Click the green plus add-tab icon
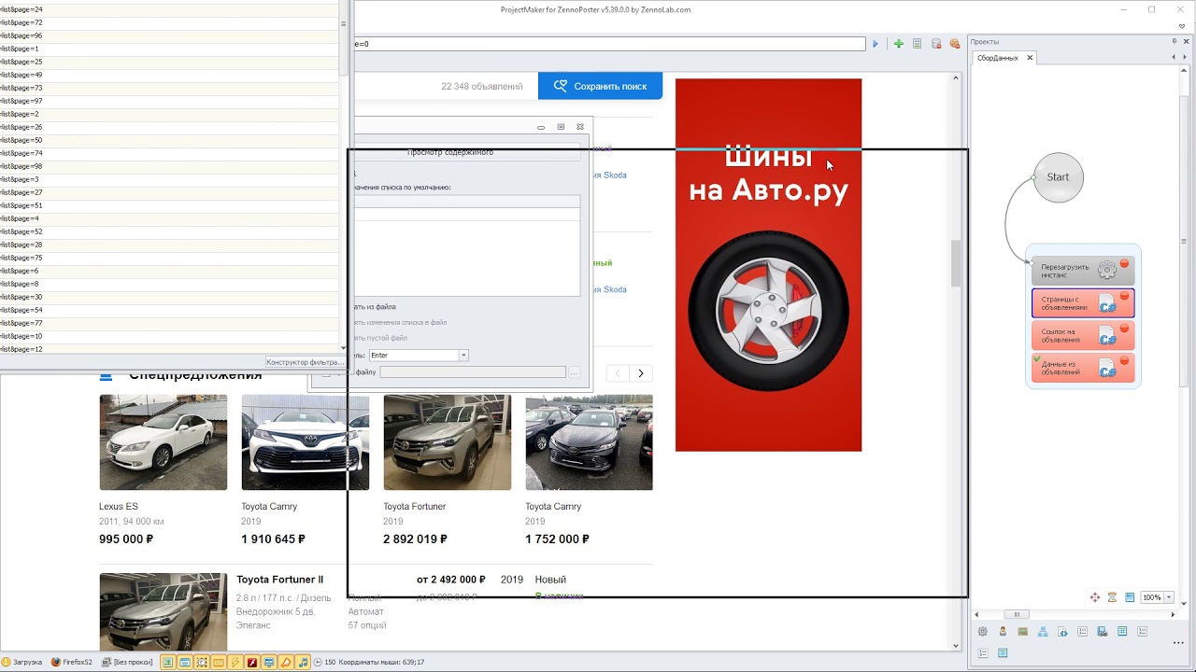 coord(898,44)
